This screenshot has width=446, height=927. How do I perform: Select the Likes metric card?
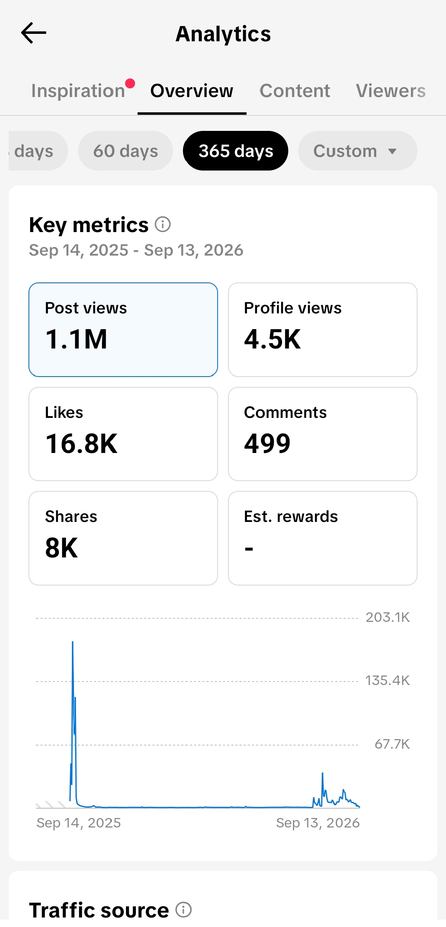(x=123, y=434)
